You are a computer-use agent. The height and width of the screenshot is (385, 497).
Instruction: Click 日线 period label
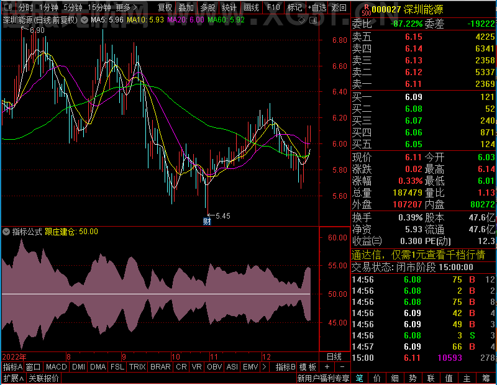[334, 356]
